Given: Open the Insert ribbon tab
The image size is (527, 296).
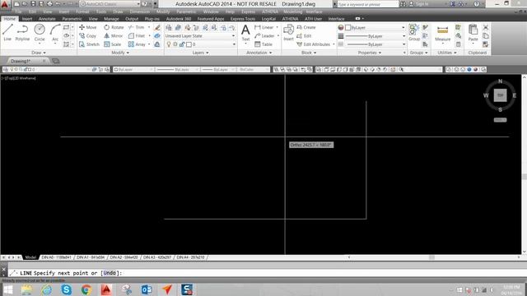Looking at the screenshot, I should [27, 19].
